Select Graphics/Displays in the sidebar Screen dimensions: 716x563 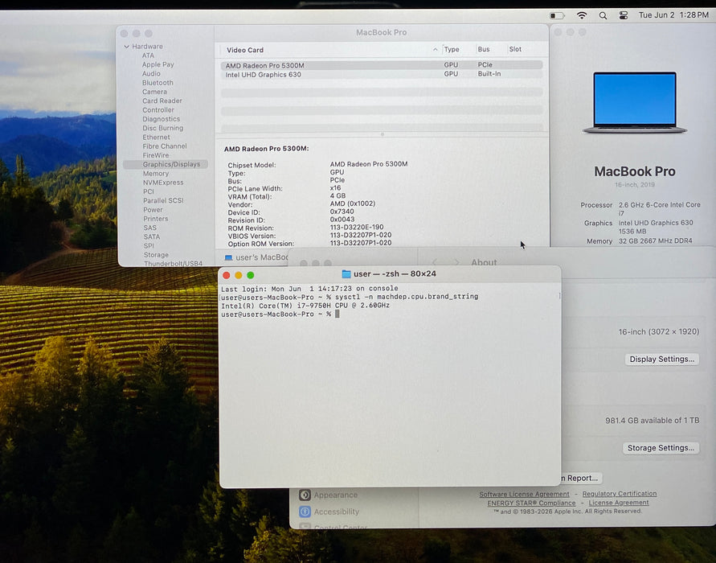tap(166, 164)
